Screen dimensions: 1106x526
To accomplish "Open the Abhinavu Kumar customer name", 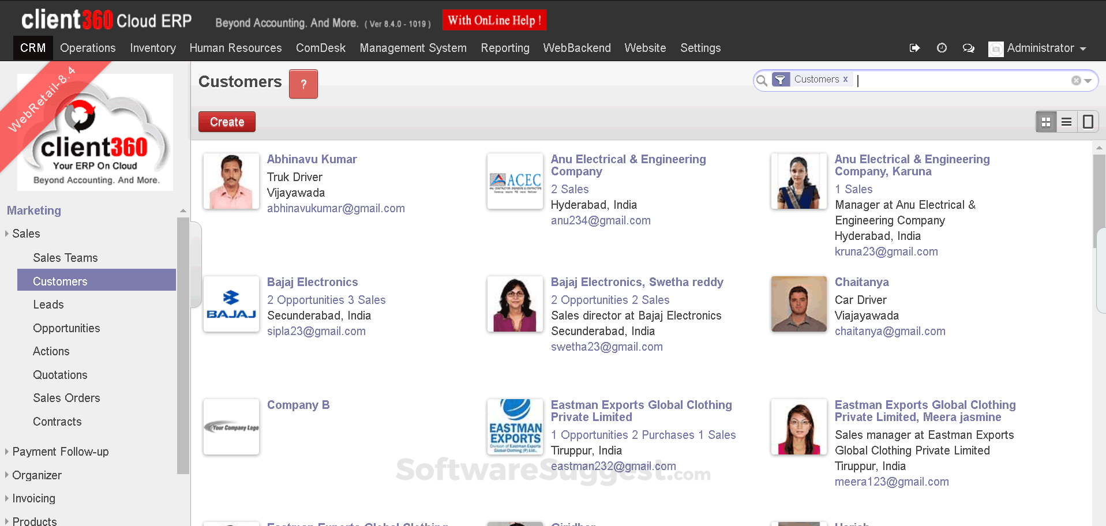I will pyautogui.click(x=312, y=159).
